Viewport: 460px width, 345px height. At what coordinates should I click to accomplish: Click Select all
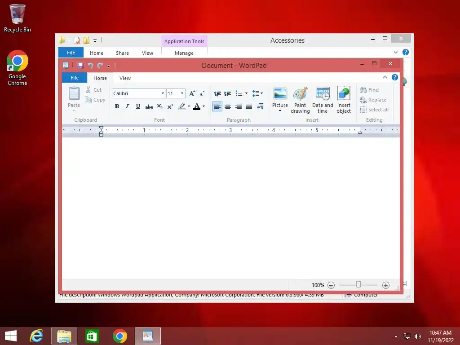374,110
